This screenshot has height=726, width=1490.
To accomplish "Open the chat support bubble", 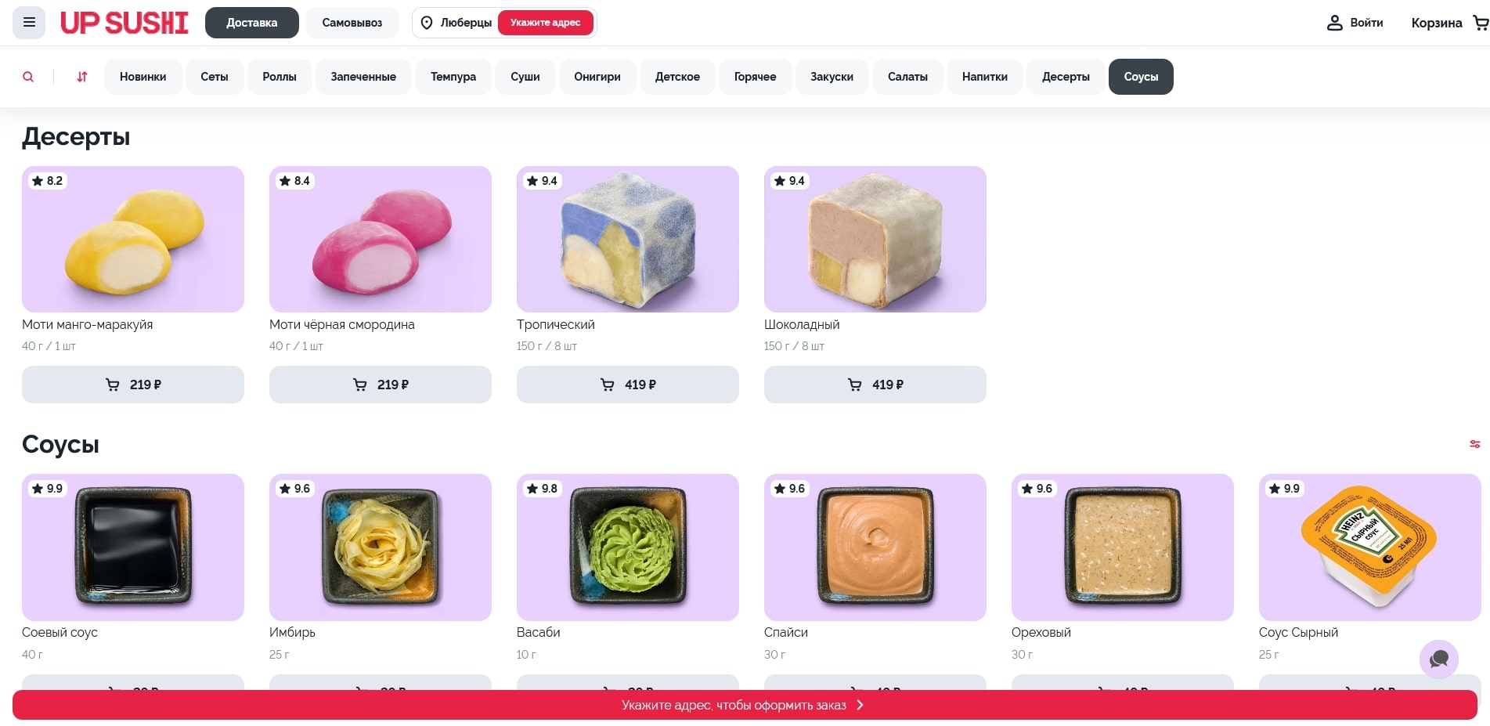I will tap(1439, 659).
